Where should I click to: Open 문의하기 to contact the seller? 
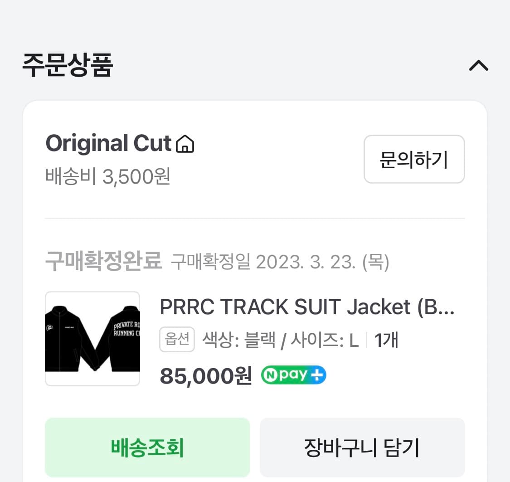[x=414, y=159]
